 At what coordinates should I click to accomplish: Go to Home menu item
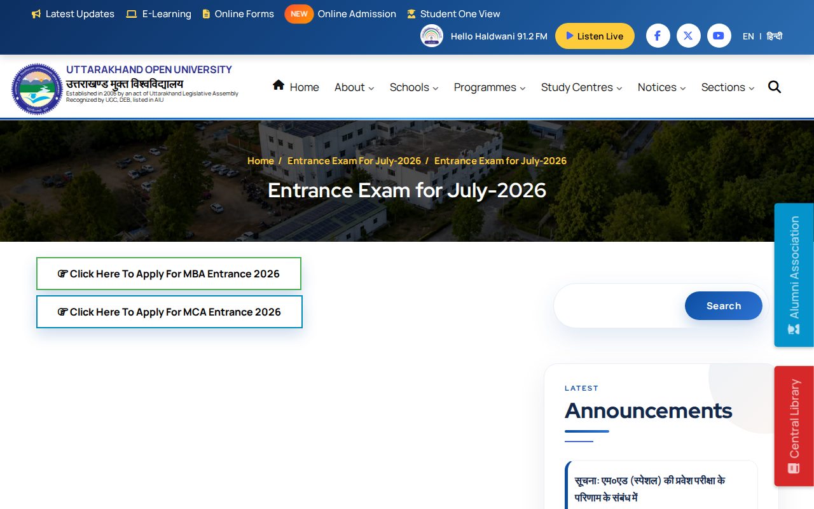[x=296, y=87]
